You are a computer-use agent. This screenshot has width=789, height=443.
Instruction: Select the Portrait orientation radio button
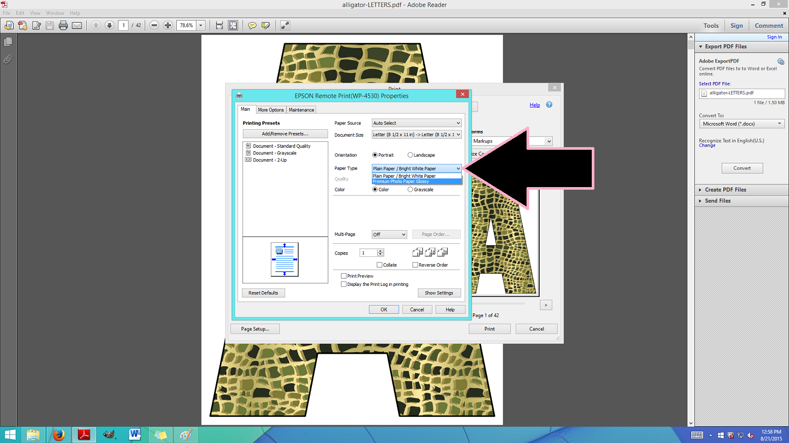375,155
